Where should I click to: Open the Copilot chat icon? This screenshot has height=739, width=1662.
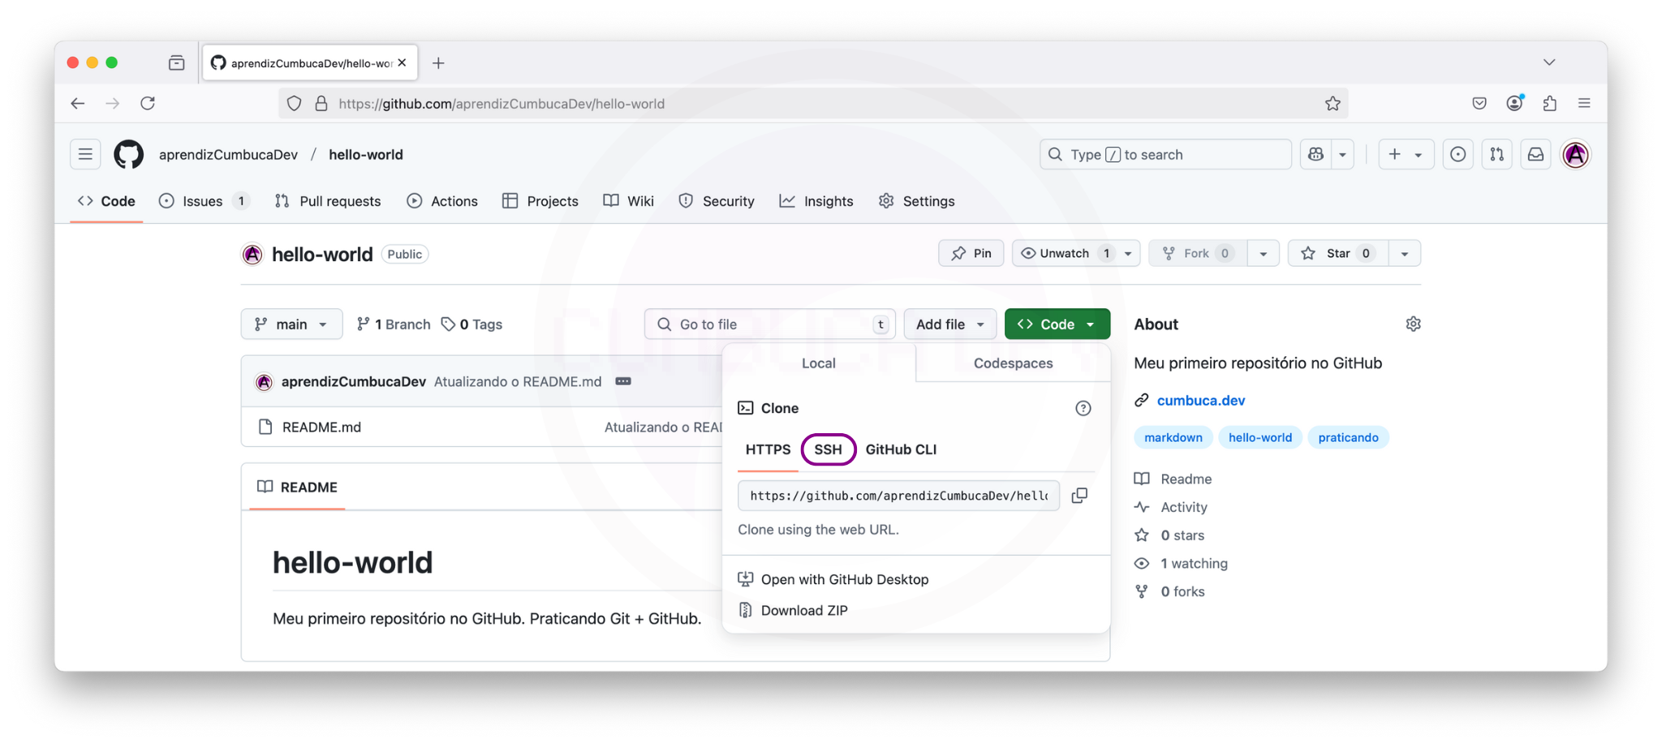click(x=1315, y=154)
